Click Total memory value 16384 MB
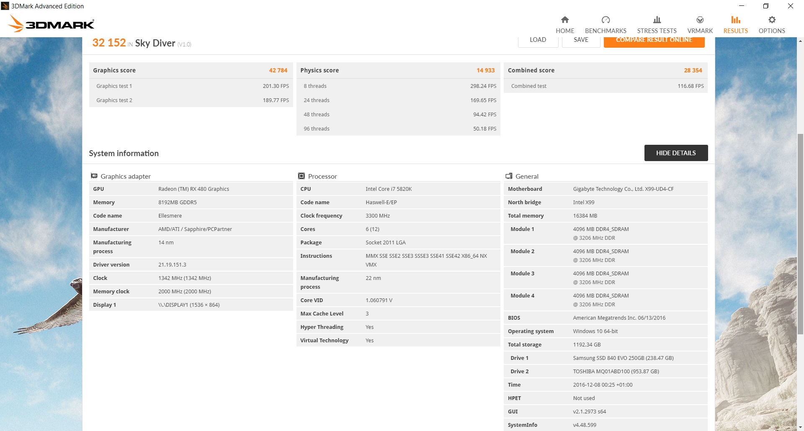The width and height of the screenshot is (804, 431). click(x=585, y=215)
